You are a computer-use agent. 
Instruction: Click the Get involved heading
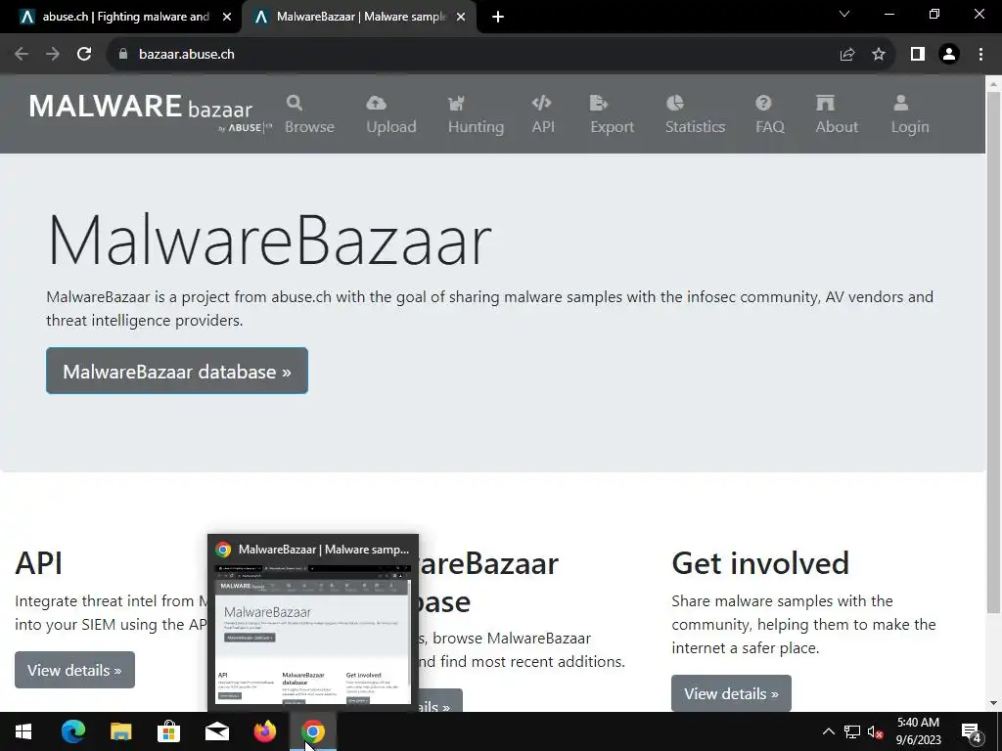tap(759, 563)
